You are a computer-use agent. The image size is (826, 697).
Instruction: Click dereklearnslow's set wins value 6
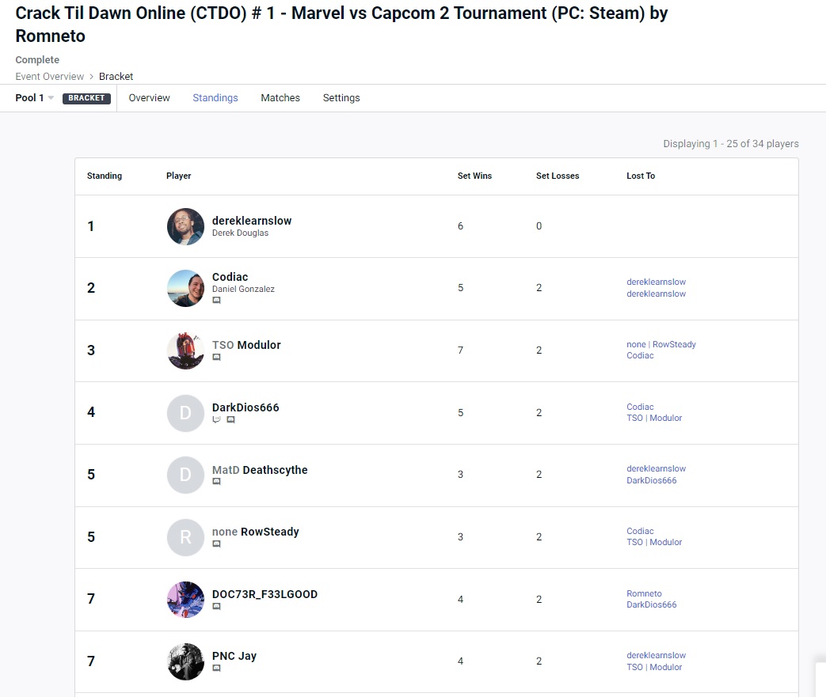click(x=460, y=226)
